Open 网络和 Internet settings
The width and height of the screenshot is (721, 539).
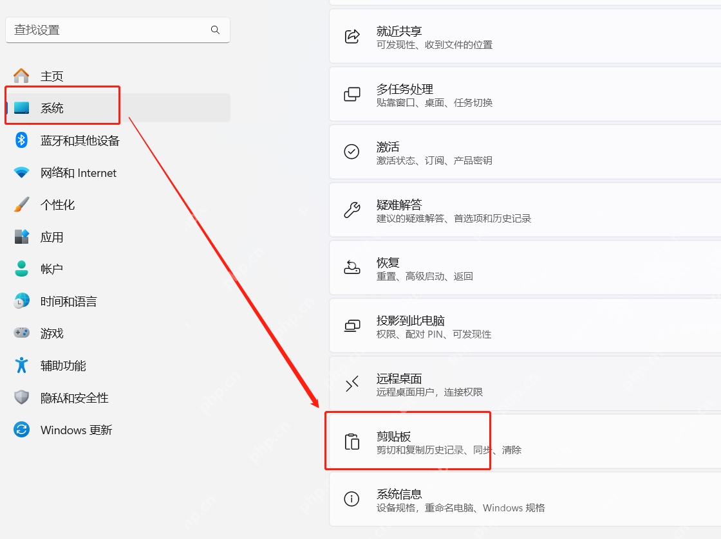(x=78, y=173)
